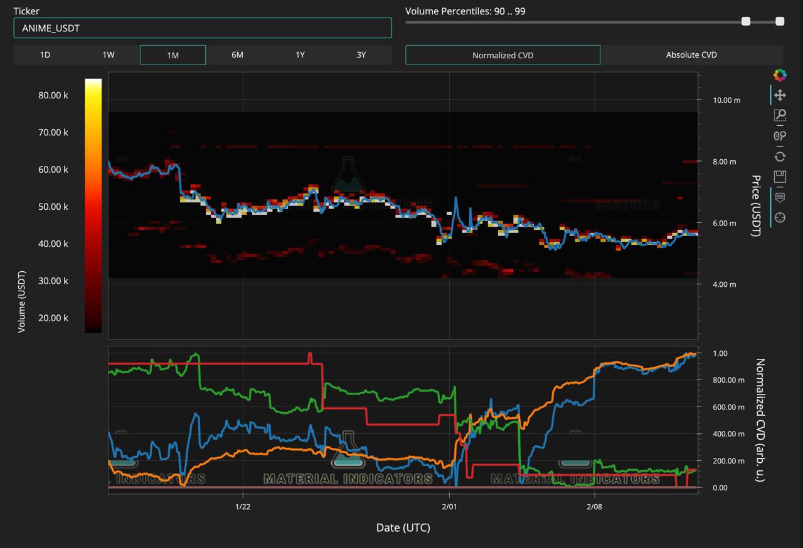Activate the Box Zoom tool
Image resolution: width=803 pixels, height=548 pixels.
pyautogui.click(x=780, y=115)
